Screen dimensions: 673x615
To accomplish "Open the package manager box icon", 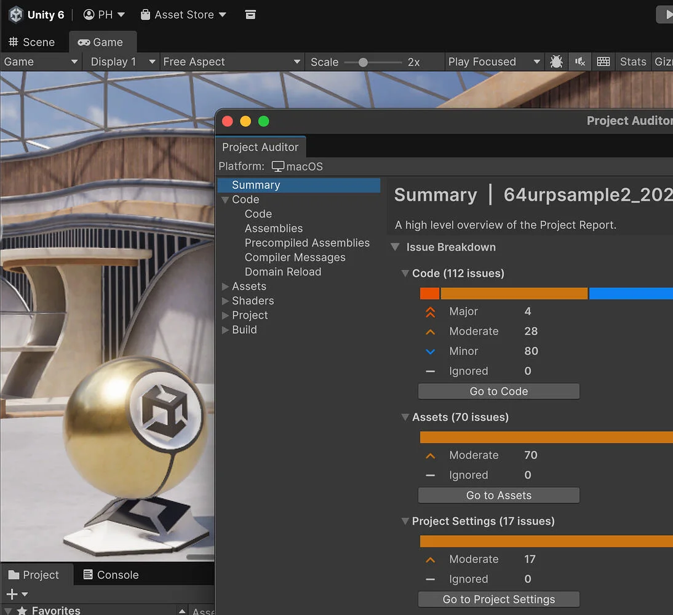I will 250,15.
